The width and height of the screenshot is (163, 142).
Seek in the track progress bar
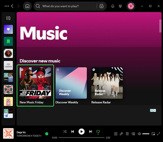coord(81,138)
